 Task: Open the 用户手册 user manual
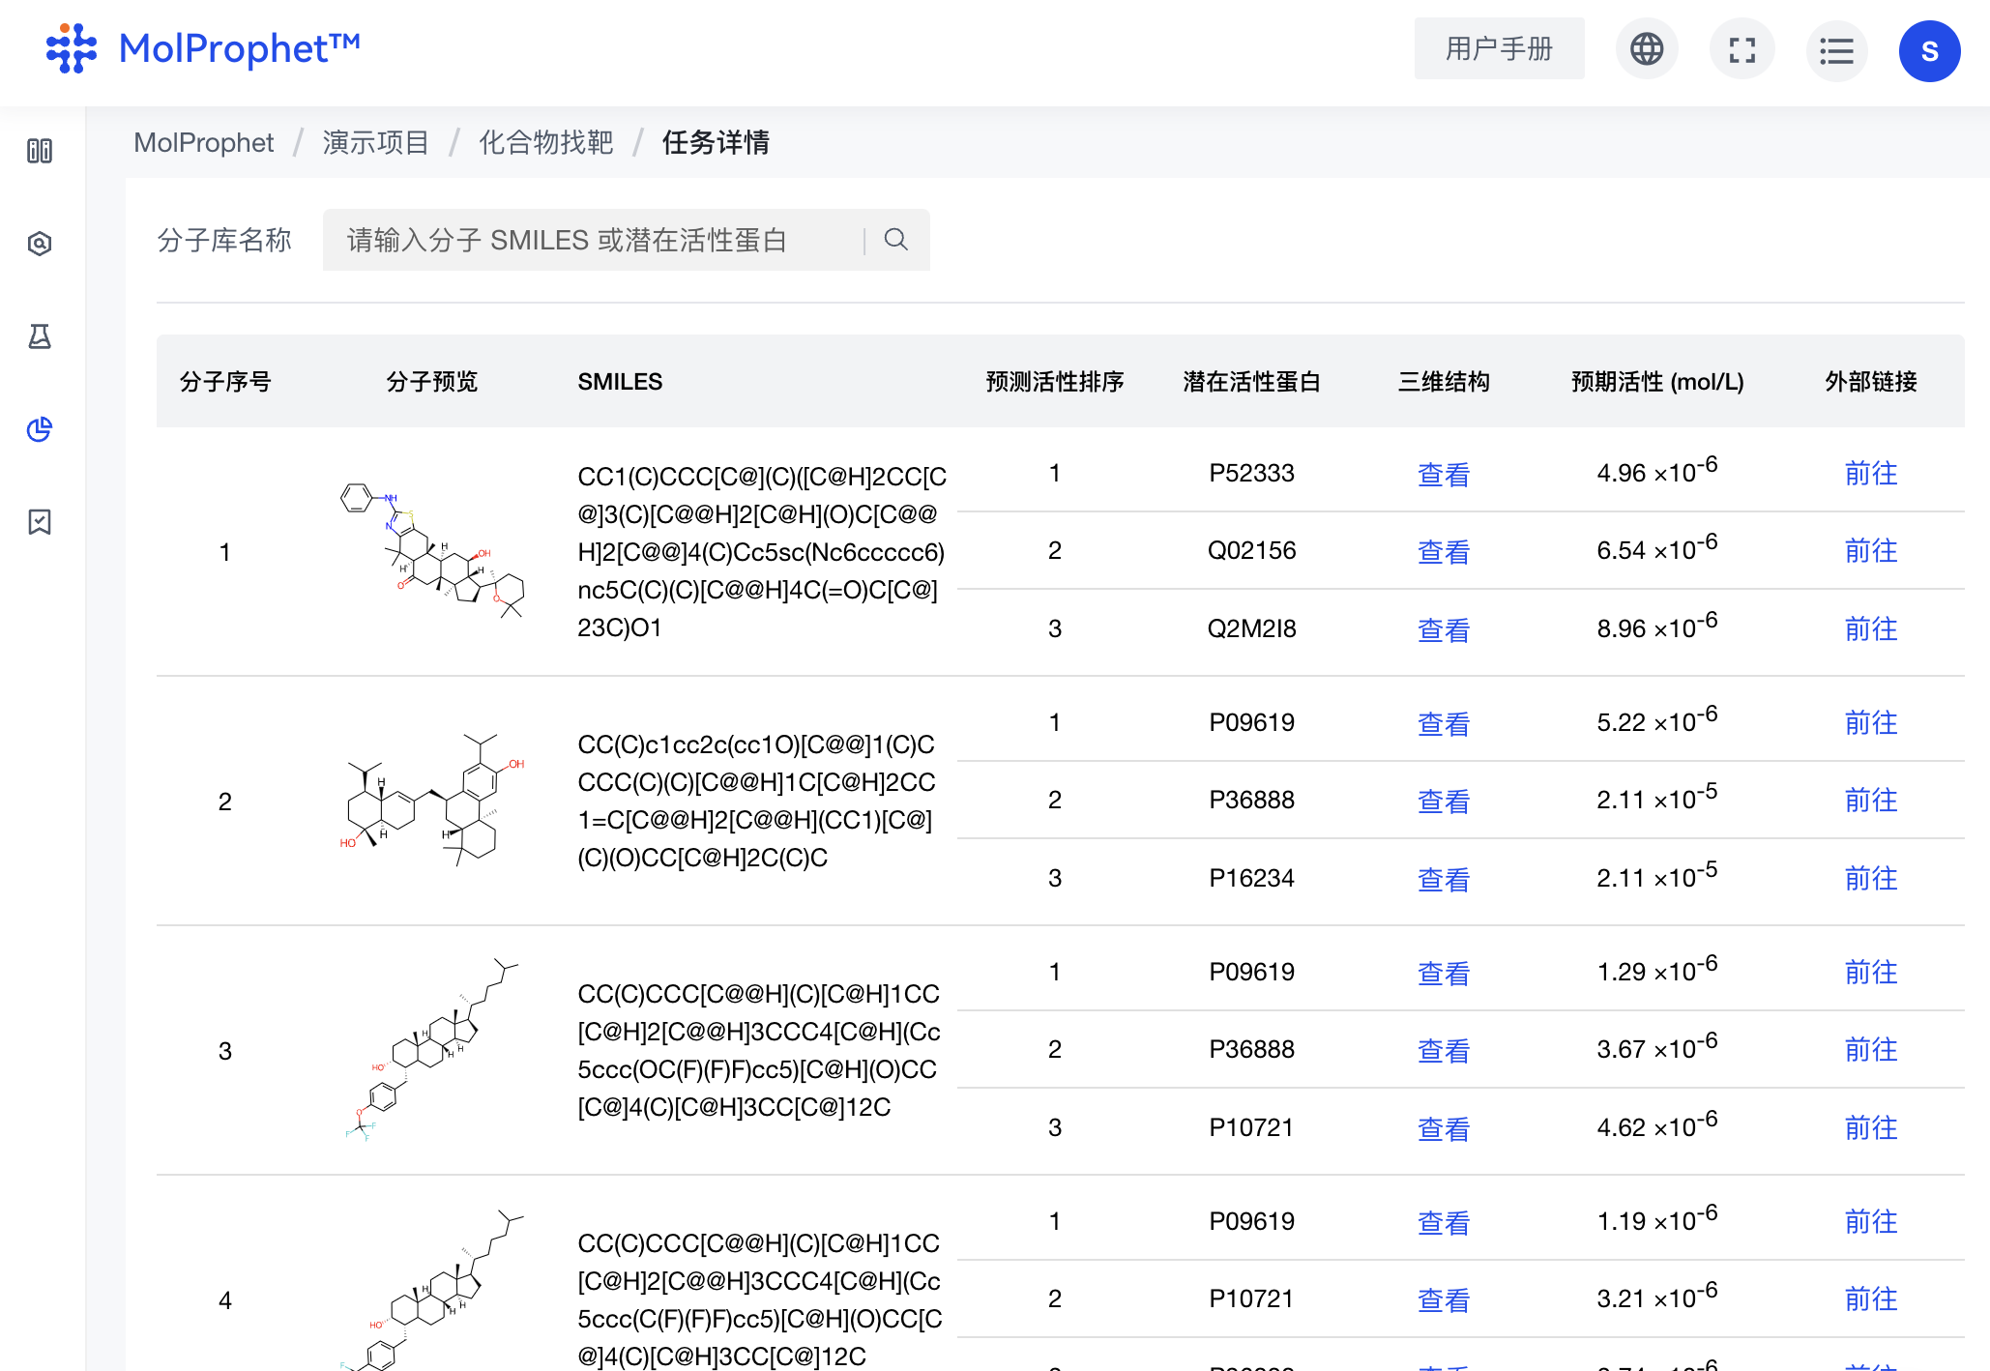coord(1499,48)
